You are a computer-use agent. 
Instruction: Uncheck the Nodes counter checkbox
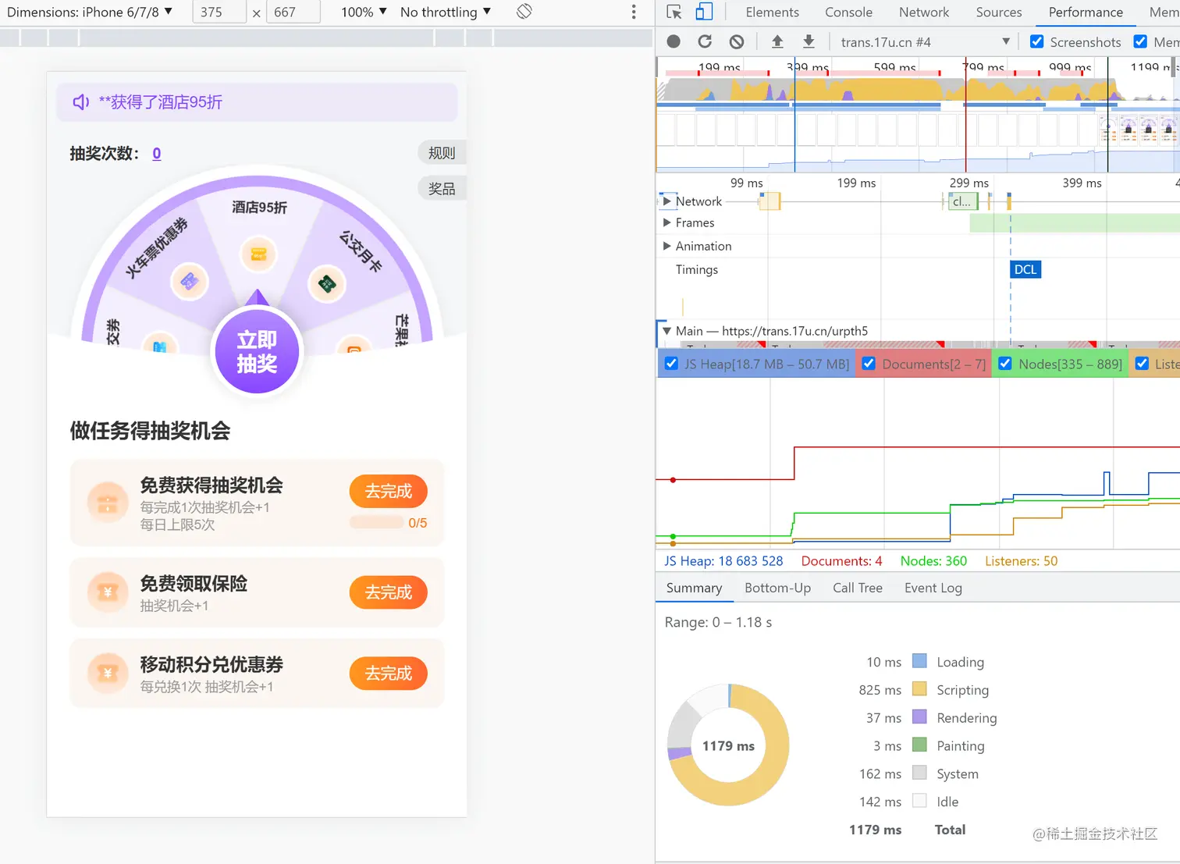pos(1005,364)
